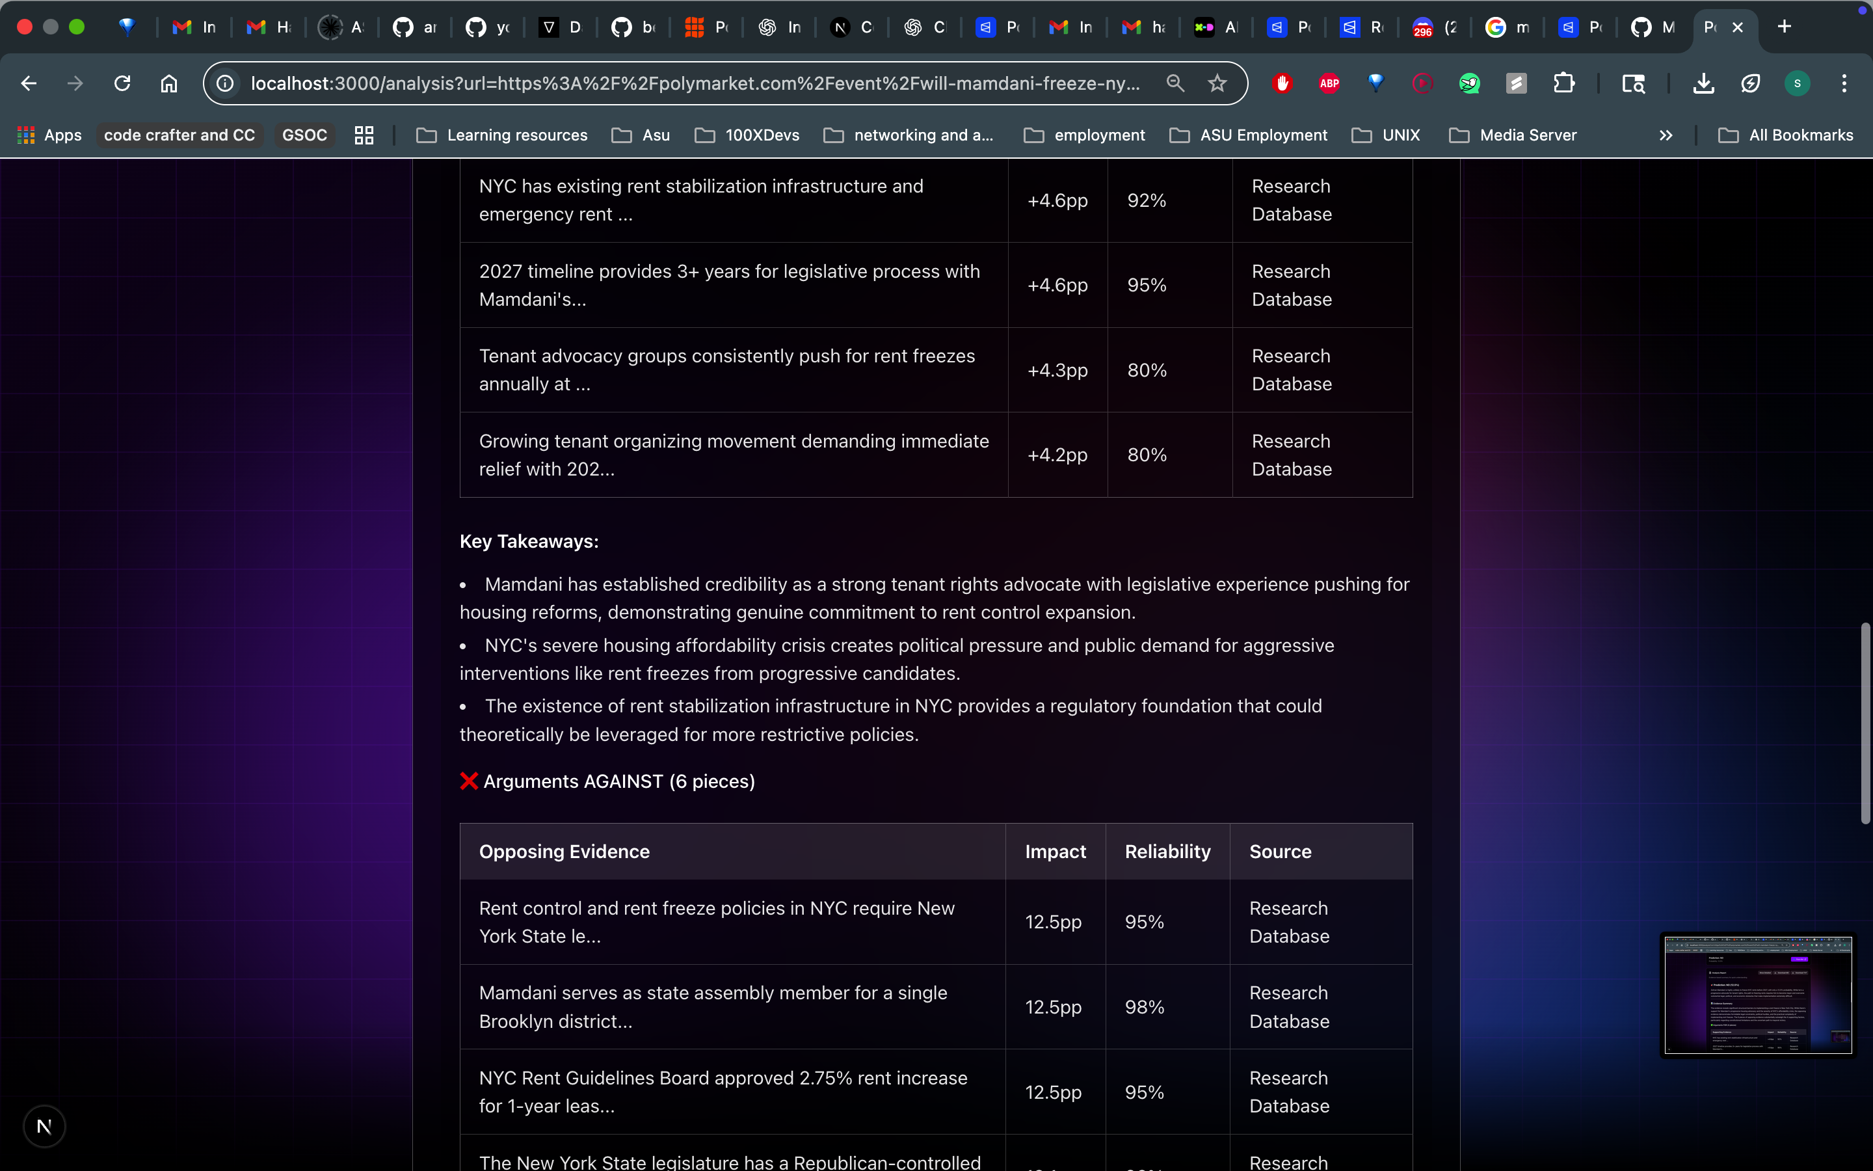
Task: Click the browser reload icon
Action: tap(122, 83)
